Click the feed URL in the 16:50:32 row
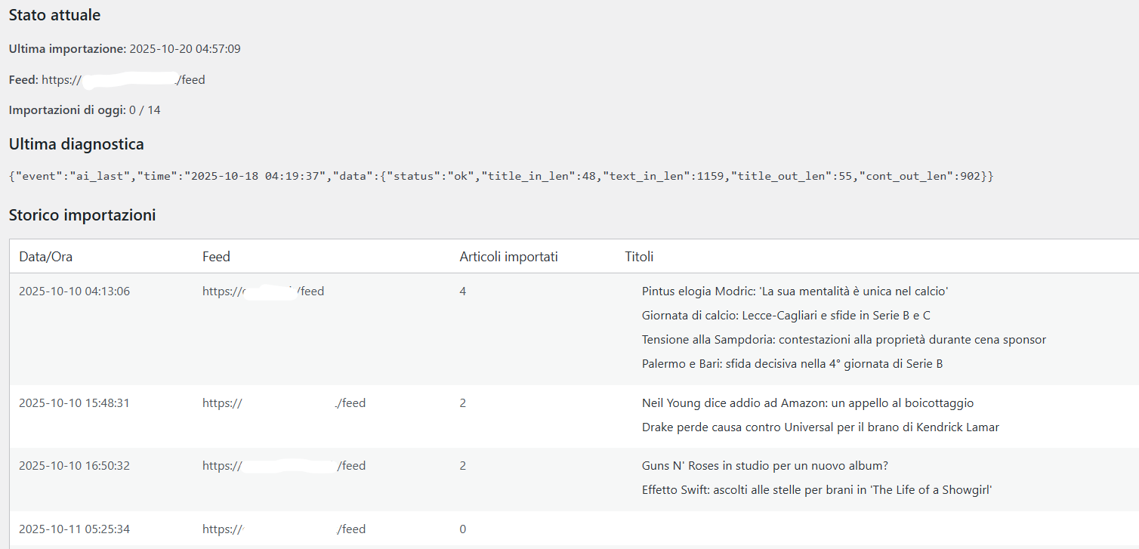The image size is (1139, 549). pos(284,466)
